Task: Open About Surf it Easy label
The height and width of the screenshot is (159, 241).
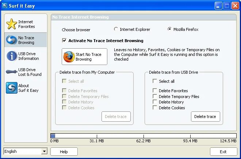Action: (28, 88)
